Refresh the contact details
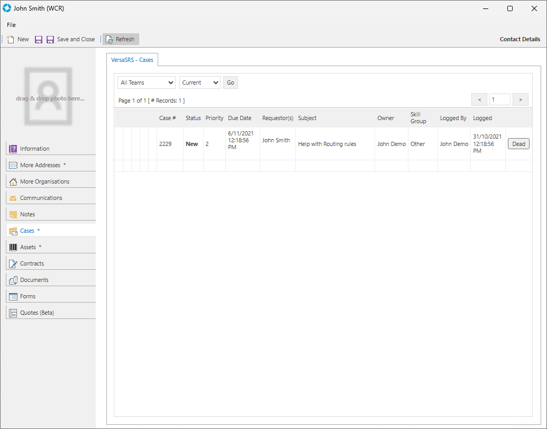 pyautogui.click(x=121, y=39)
